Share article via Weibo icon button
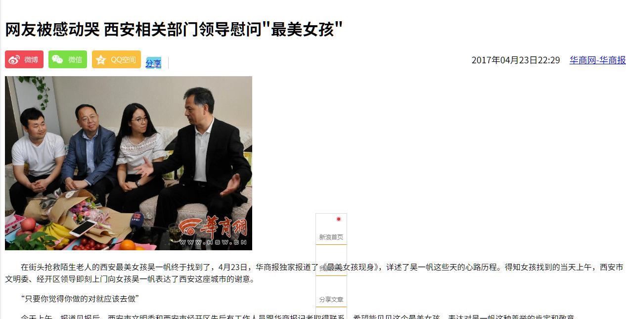 click(x=24, y=59)
